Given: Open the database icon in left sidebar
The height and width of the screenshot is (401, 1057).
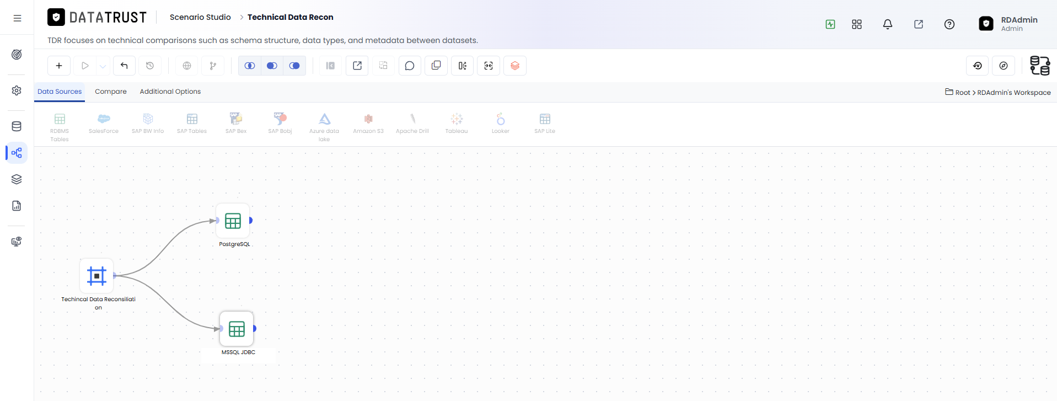Looking at the screenshot, I should click(x=17, y=126).
